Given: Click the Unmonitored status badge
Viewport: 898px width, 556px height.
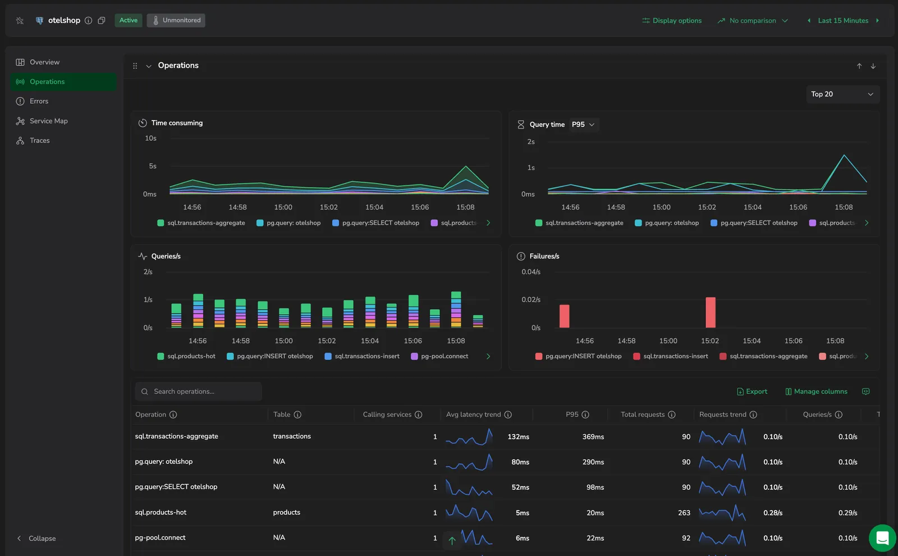Looking at the screenshot, I should click(176, 21).
